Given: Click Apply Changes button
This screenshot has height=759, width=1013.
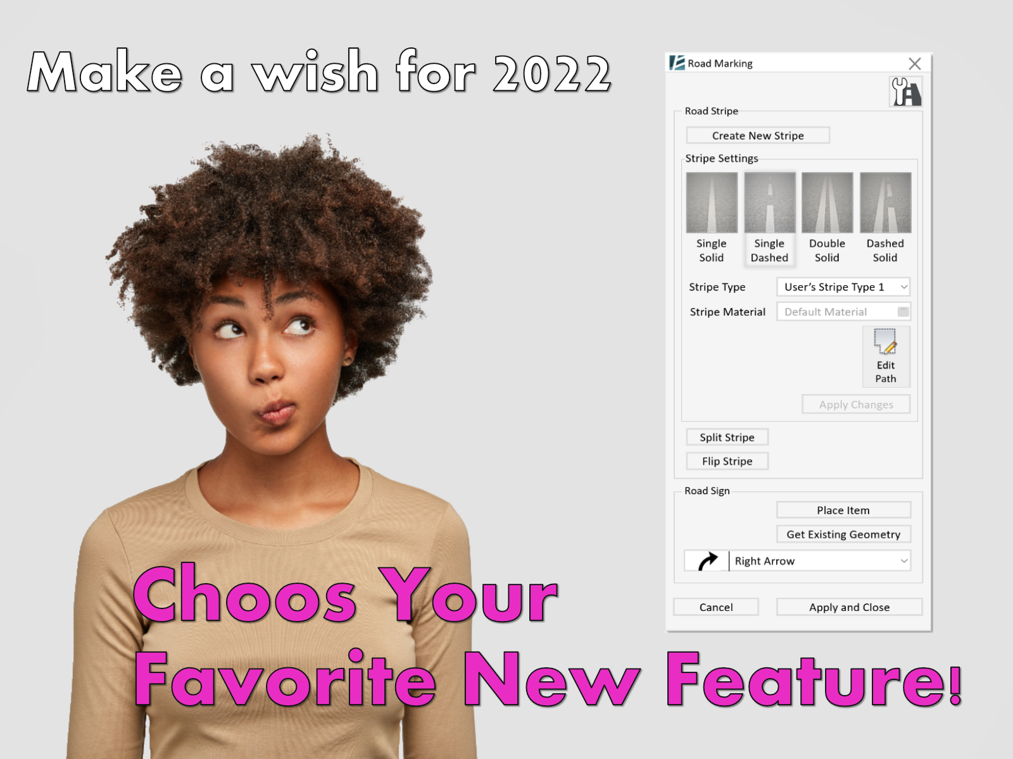Looking at the screenshot, I should point(856,405).
